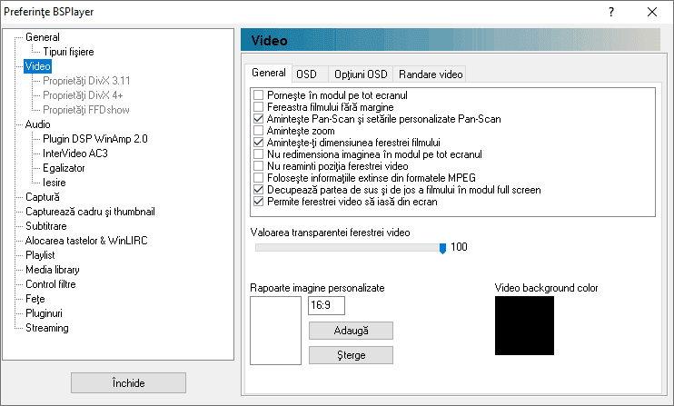
Task: Open Control filtre settings
Action: (50, 284)
